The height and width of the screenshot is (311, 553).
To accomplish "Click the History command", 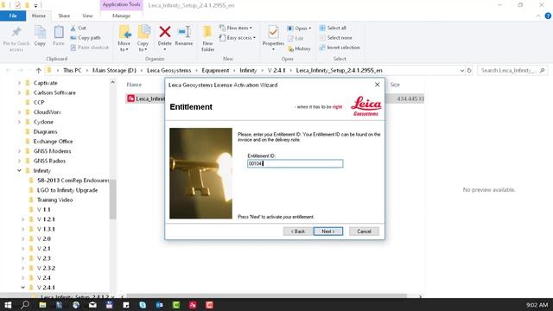I will [x=299, y=48].
